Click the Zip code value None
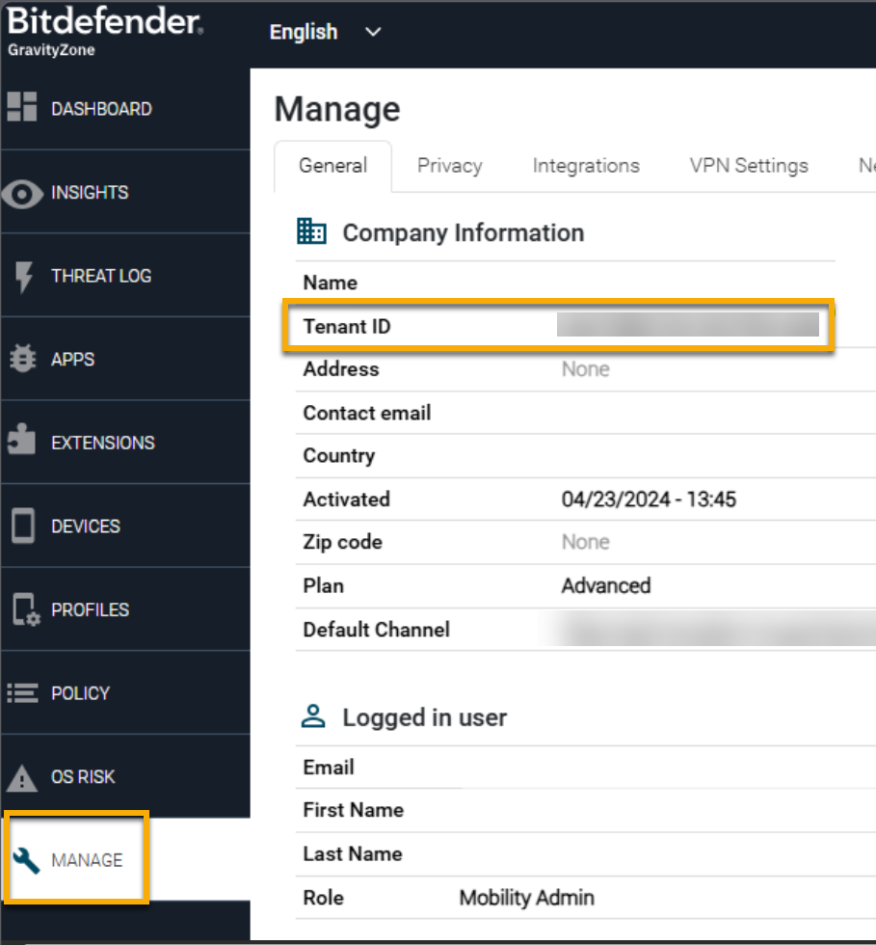This screenshot has width=876, height=945. (586, 542)
